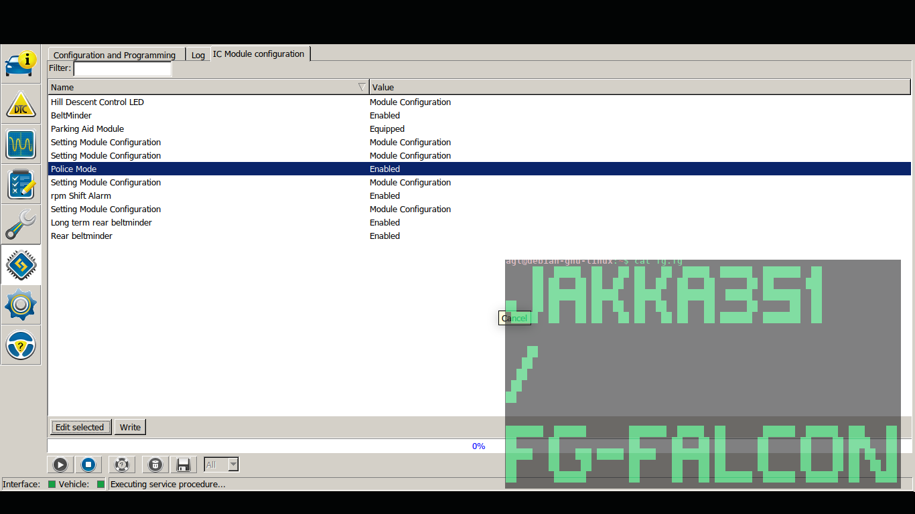Screen dimensions: 915x514
Task: Select the BeltMinder row
Action: tap(480, 116)
